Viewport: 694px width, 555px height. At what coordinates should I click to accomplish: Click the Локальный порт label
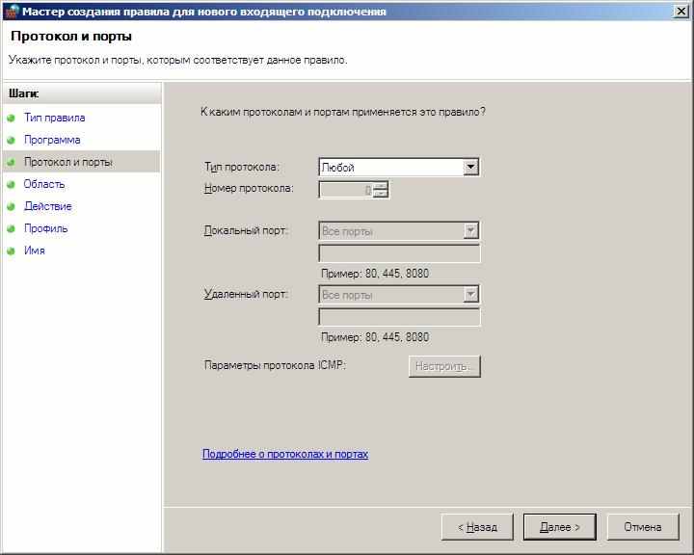pos(246,230)
